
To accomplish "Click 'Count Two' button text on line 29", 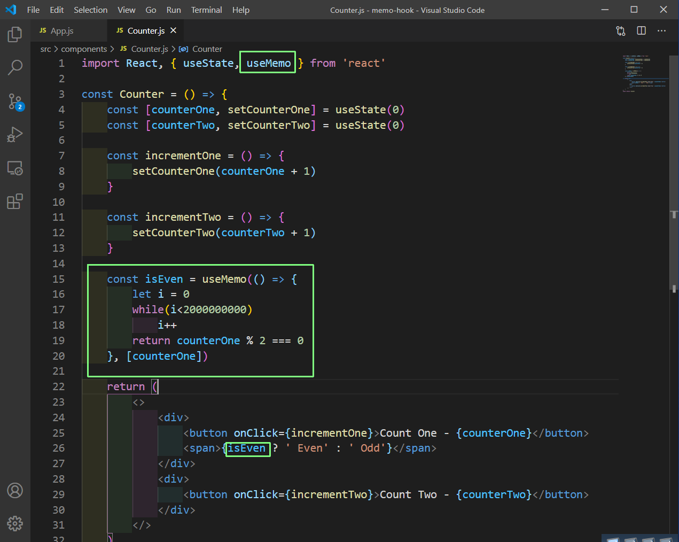I will (408, 494).
